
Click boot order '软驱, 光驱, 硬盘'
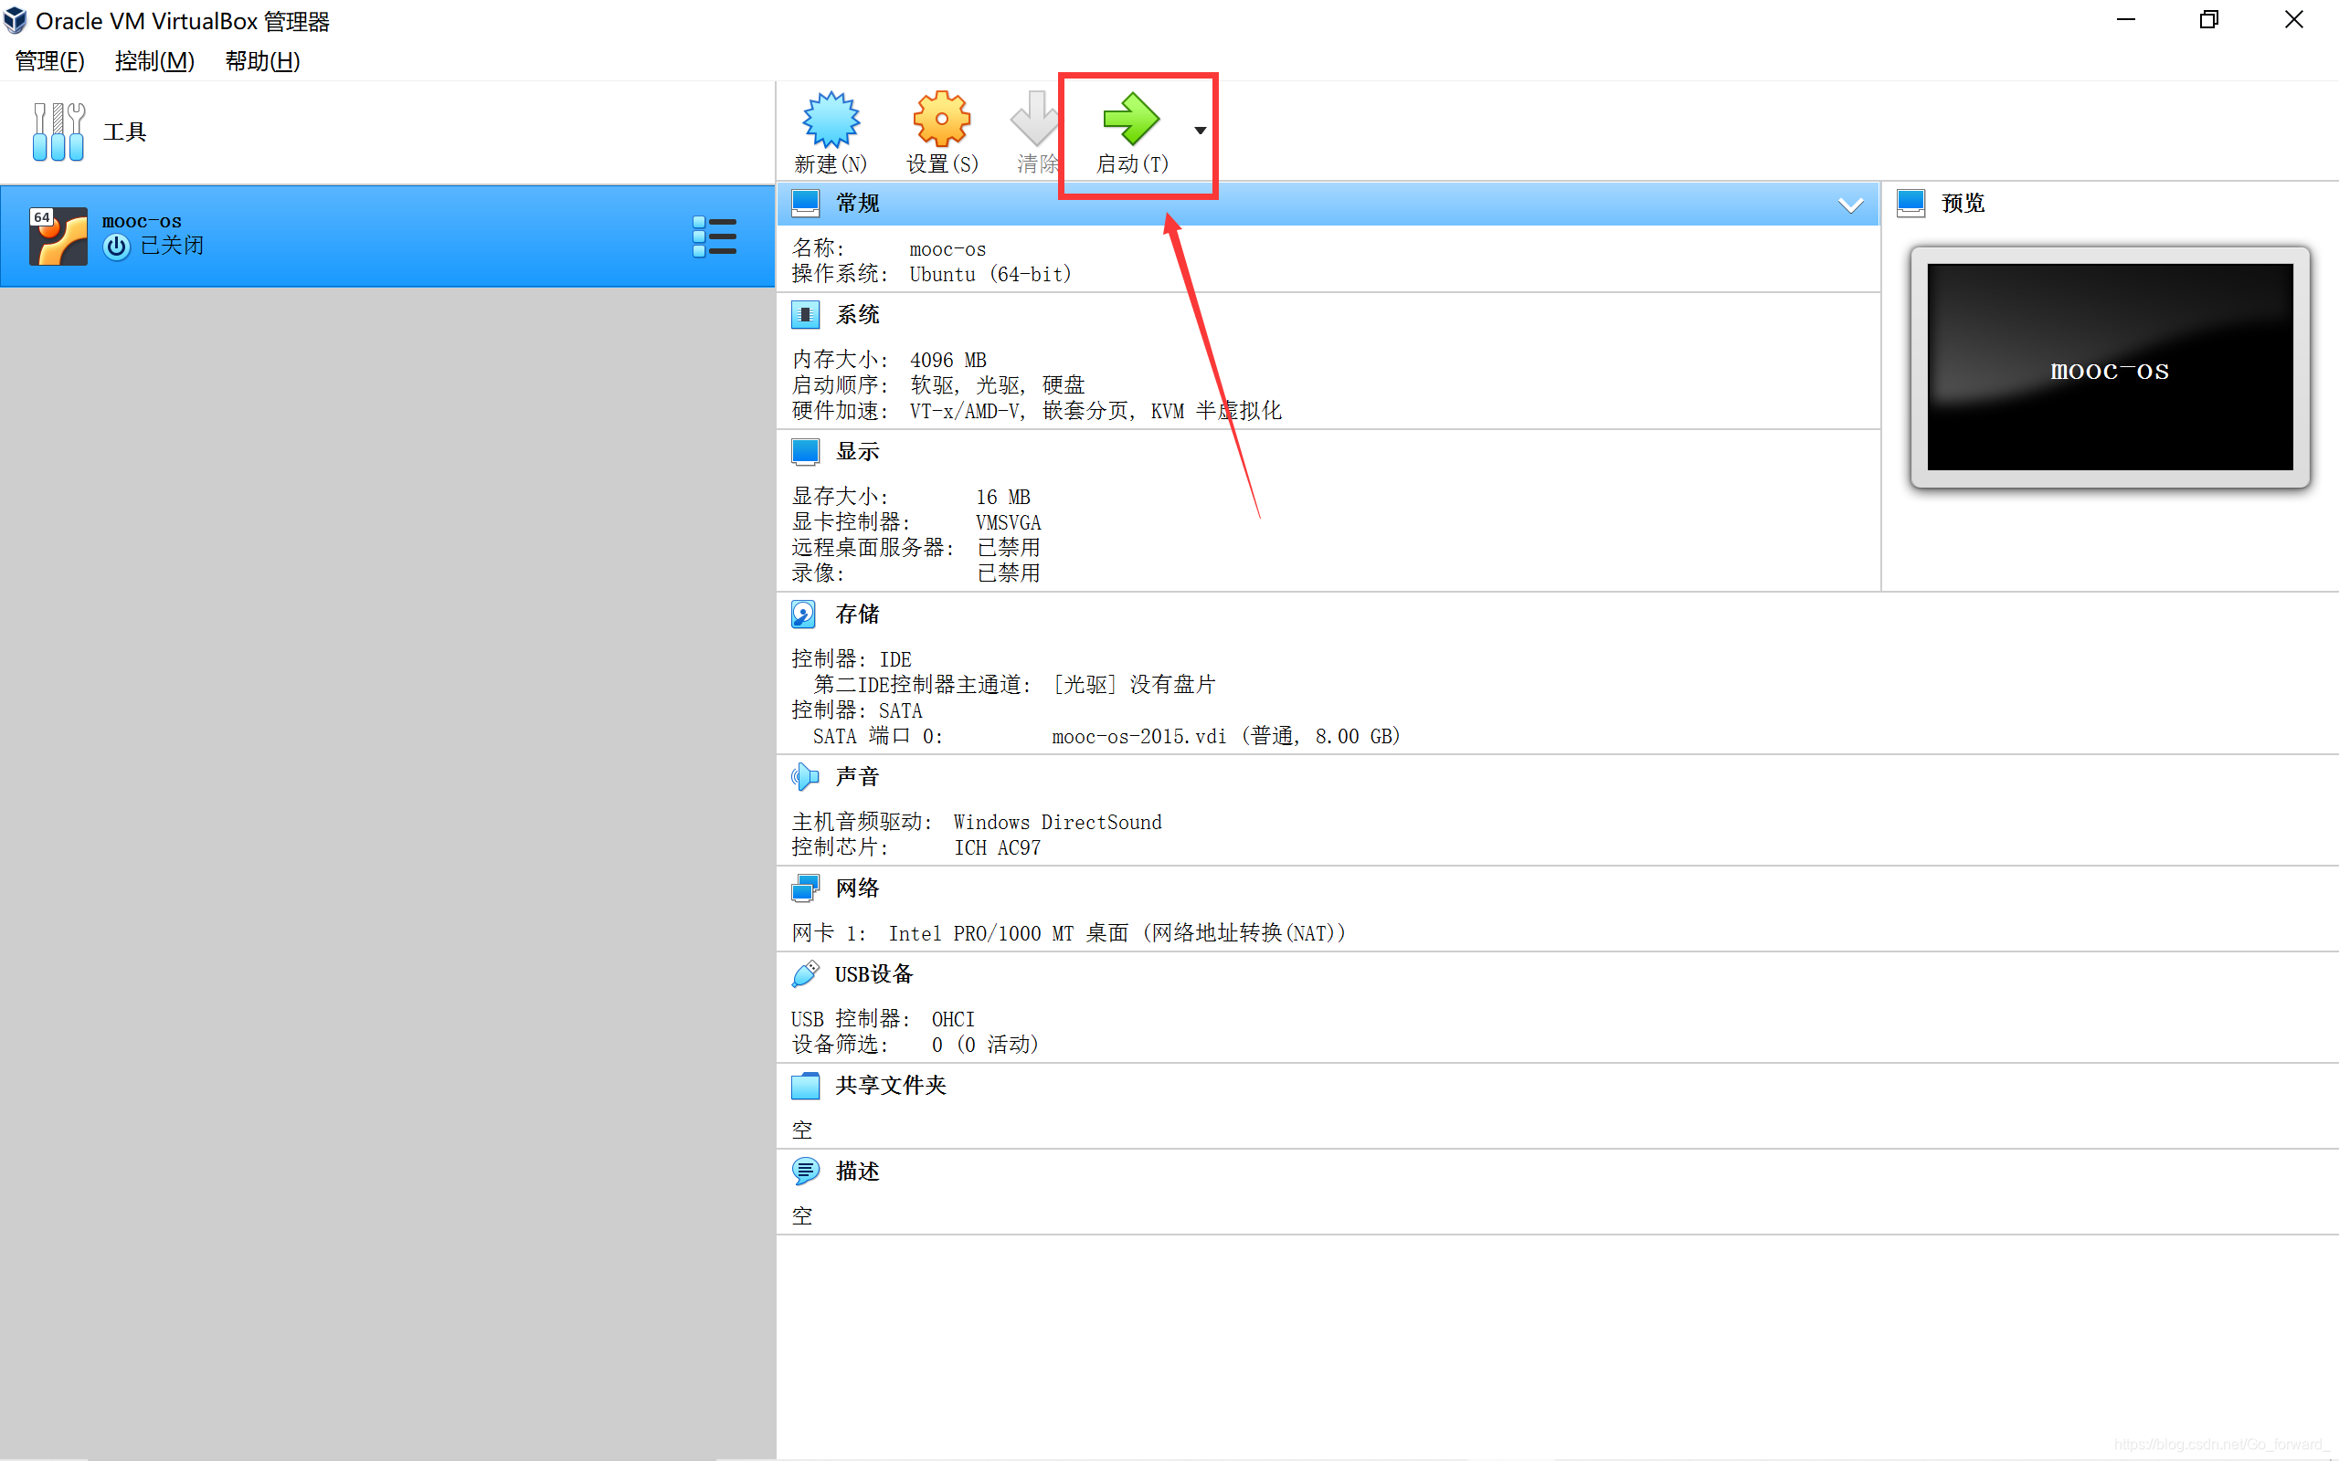click(997, 385)
